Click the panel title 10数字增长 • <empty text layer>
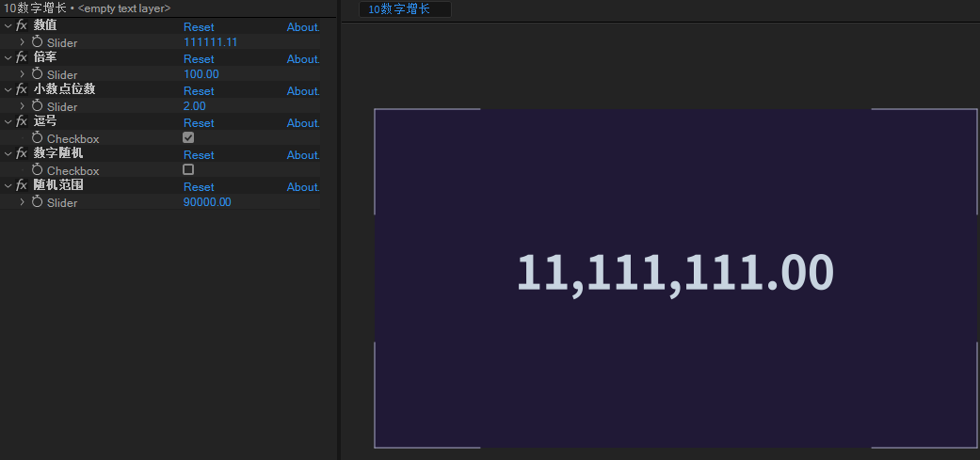 pos(87,8)
